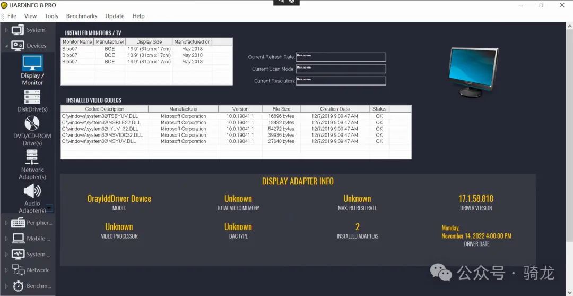Image resolution: width=573 pixels, height=296 pixels.
Task: Click the Benchmarks stopwatch icon
Action: coord(18,286)
